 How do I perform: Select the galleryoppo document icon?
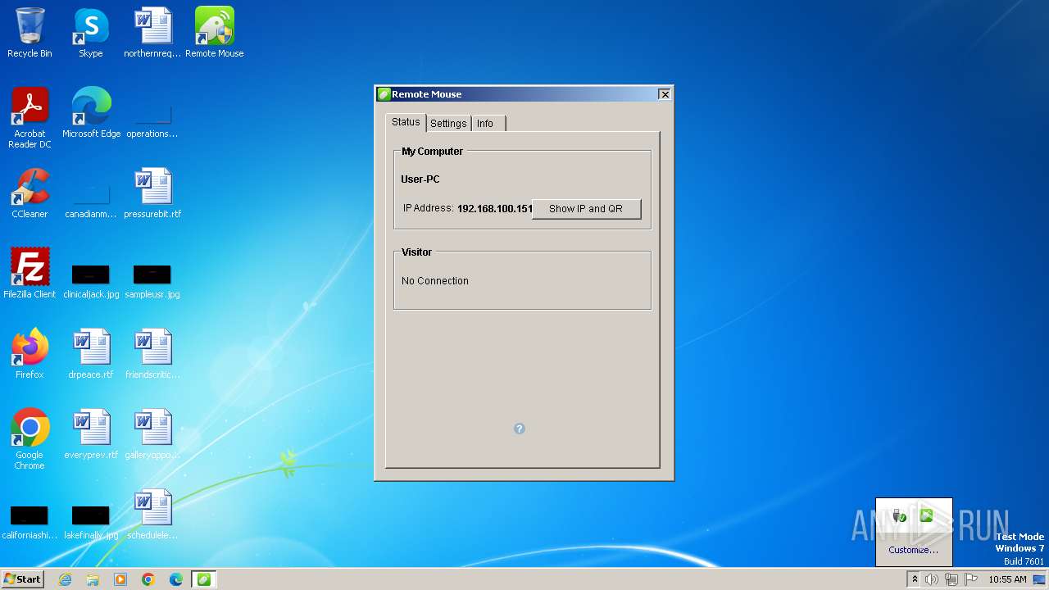pyautogui.click(x=152, y=434)
